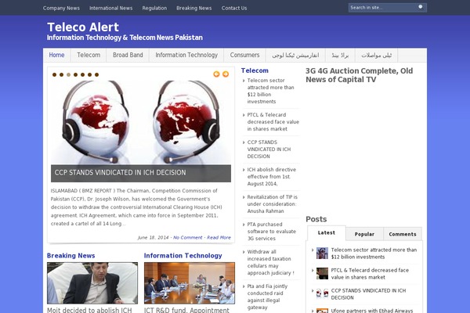
Task: Open Telecom sector post in Latest list
Action: [x=374, y=254]
